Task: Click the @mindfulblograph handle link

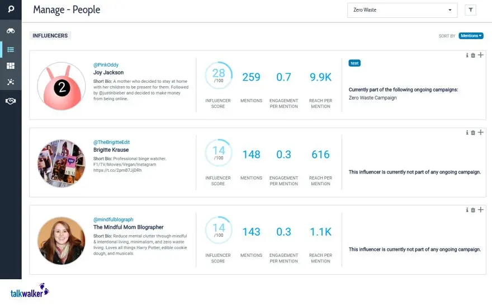Action: pos(113,219)
